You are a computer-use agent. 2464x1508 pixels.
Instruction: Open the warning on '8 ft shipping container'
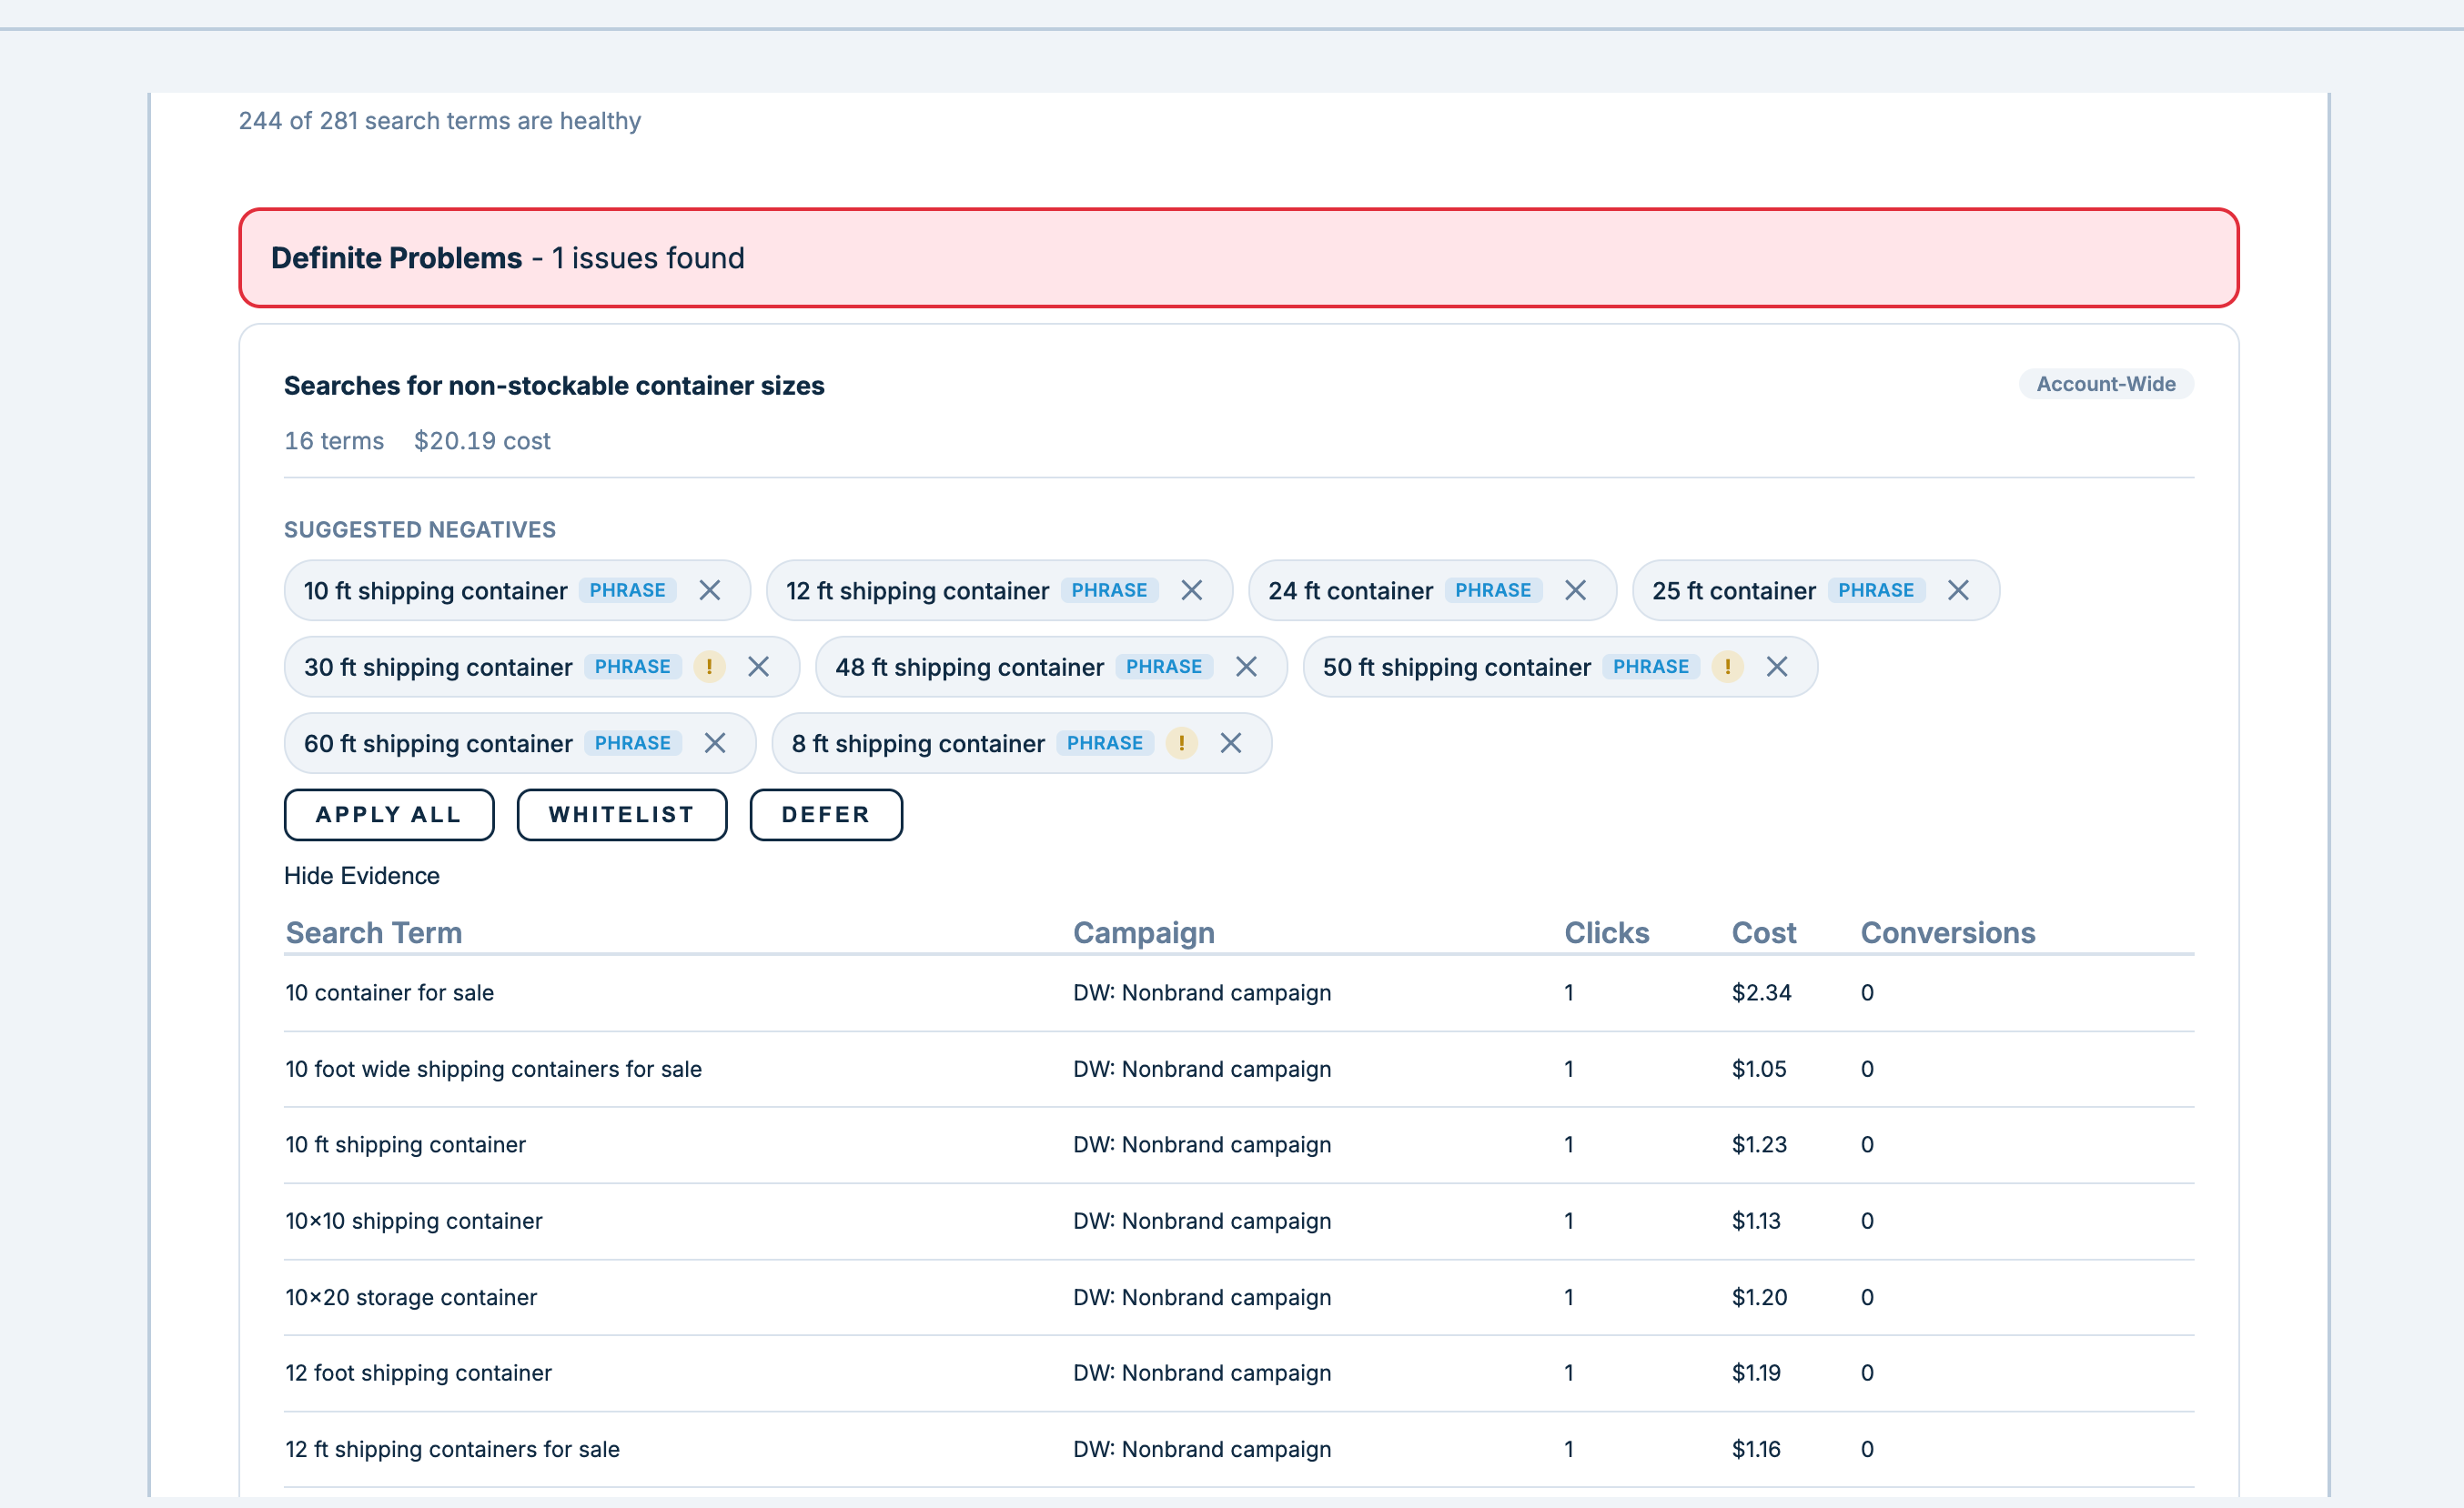tap(1181, 743)
